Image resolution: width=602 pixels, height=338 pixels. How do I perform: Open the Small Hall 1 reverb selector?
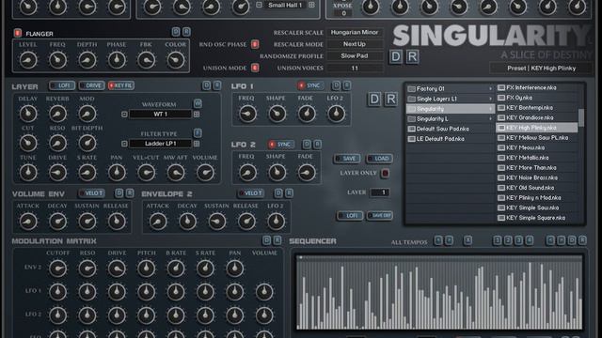(285, 5)
